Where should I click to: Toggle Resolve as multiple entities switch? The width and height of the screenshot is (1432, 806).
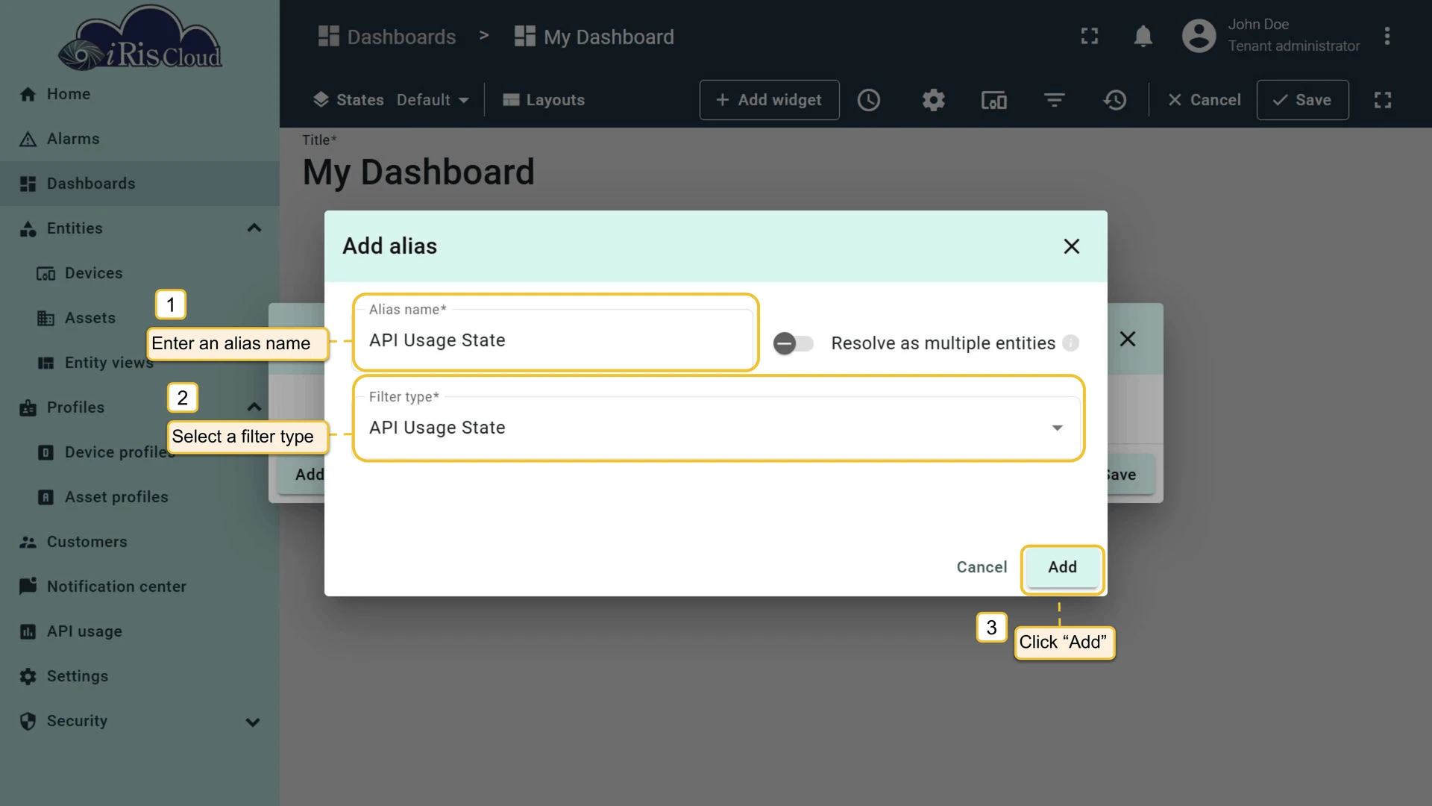(793, 343)
